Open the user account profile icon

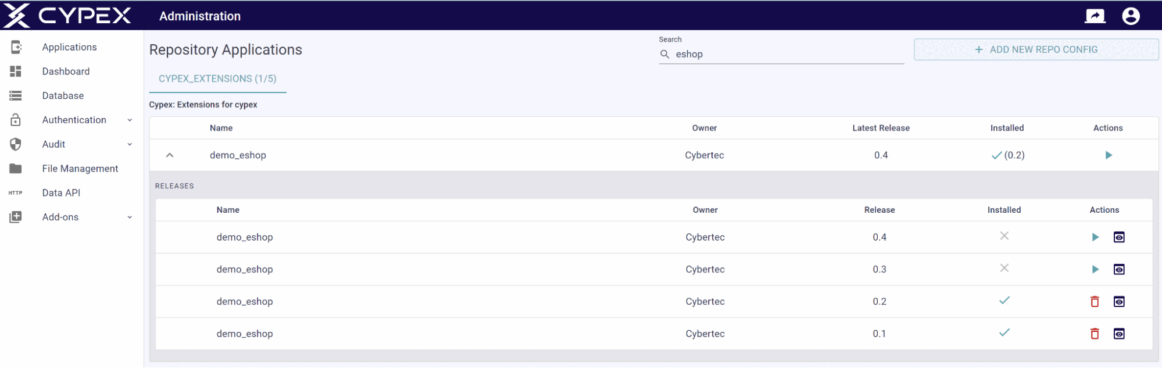(1131, 16)
